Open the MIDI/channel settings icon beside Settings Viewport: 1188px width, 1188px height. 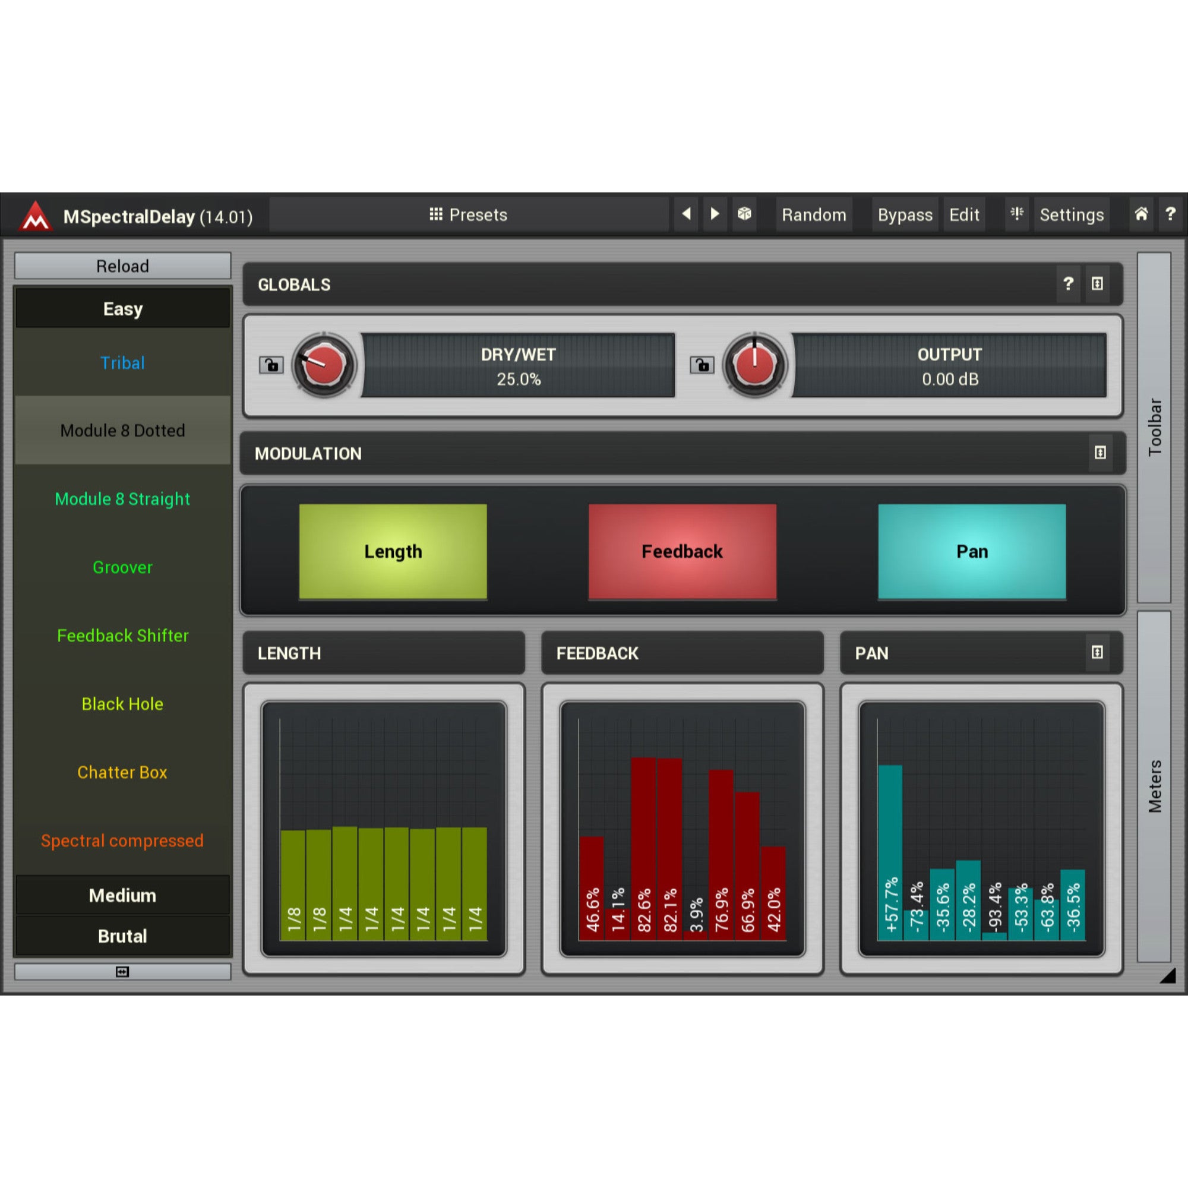(x=1017, y=214)
